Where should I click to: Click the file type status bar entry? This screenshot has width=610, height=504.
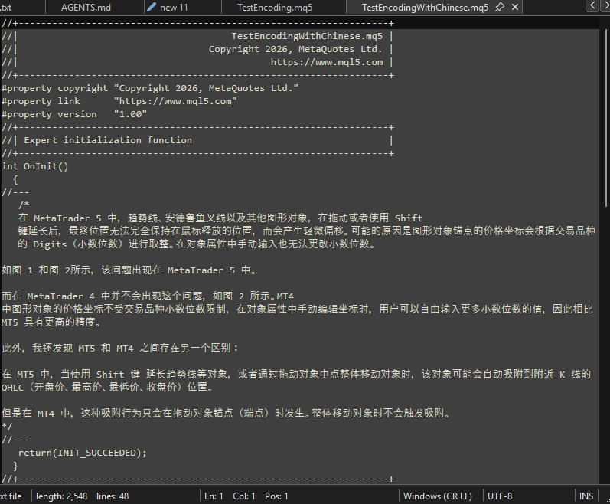pos(11,496)
